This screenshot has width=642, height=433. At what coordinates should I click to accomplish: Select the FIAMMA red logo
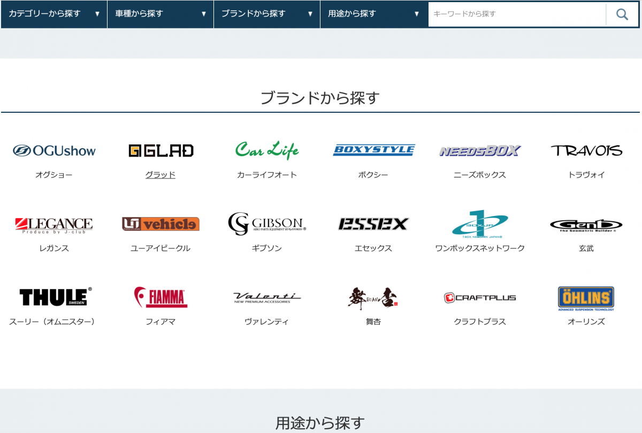tap(160, 297)
